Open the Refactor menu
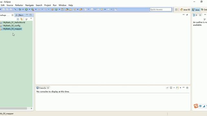This screenshot has height=116, width=207. tap(19, 5)
